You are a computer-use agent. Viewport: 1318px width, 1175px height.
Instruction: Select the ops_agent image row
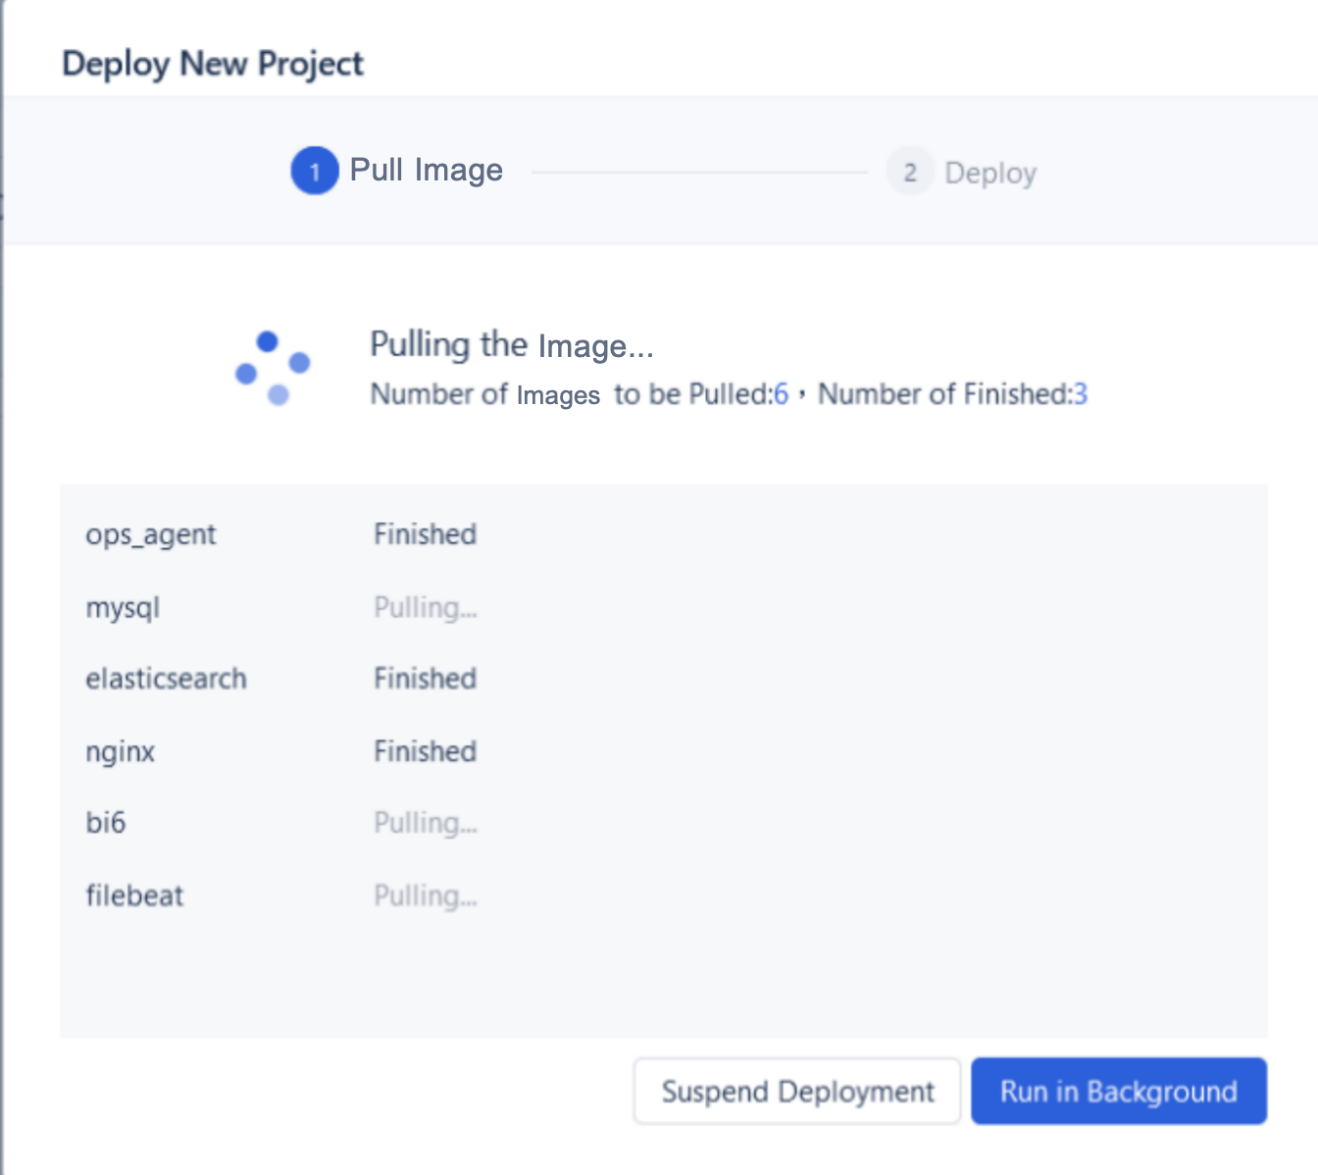coord(151,536)
